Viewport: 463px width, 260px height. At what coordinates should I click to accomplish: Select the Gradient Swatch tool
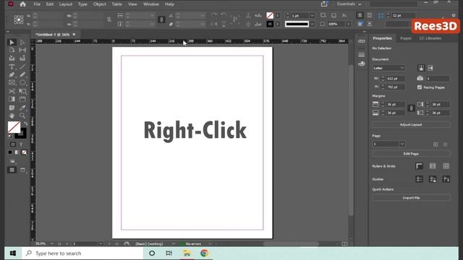(x=12, y=100)
